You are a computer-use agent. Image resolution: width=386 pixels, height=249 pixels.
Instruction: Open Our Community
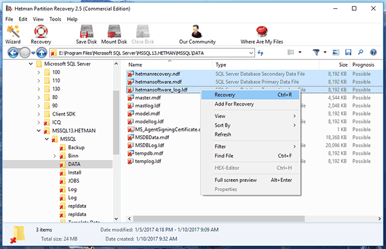click(197, 34)
